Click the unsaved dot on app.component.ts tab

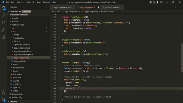coord(98,7)
